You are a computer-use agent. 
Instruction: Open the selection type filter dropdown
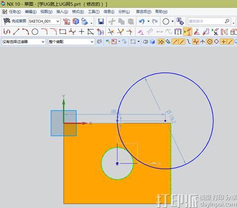click(23, 42)
